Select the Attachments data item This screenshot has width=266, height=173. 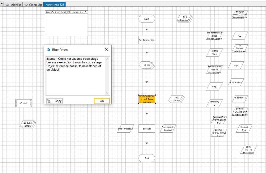tap(236, 82)
